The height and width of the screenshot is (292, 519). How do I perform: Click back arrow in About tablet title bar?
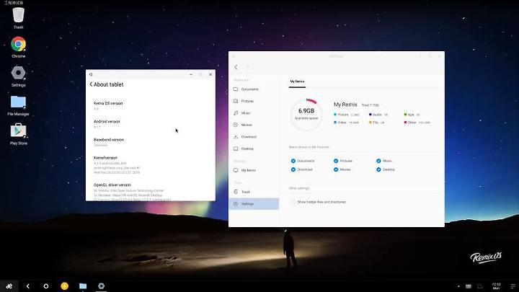(91, 74)
